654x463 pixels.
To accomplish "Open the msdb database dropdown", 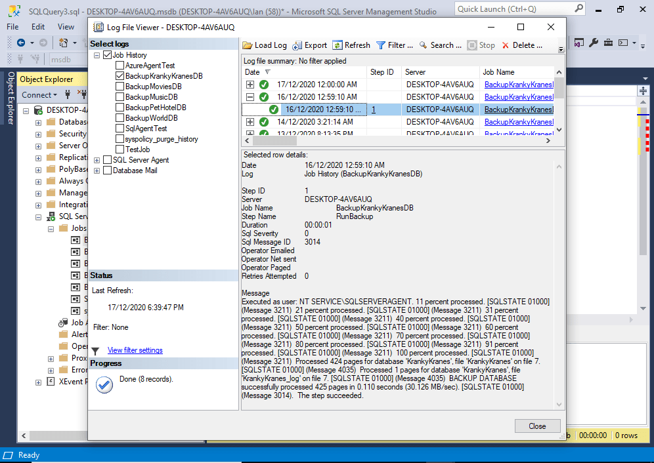I will (68, 60).
